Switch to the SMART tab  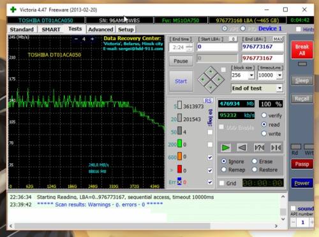click(51, 29)
